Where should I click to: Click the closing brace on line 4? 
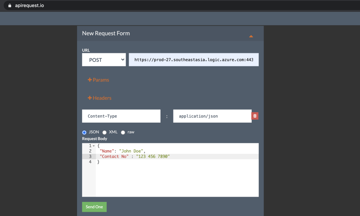tap(99, 162)
